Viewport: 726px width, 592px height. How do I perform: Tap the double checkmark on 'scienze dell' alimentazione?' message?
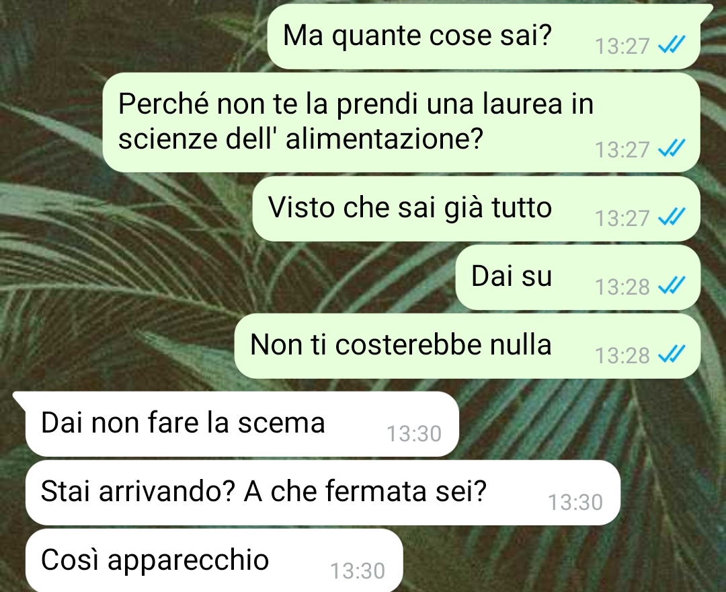[x=672, y=149]
